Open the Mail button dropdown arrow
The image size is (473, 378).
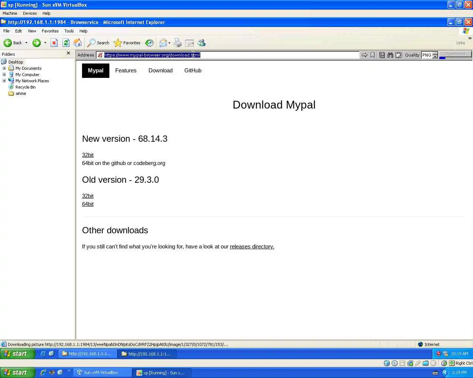tap(169, 43)
